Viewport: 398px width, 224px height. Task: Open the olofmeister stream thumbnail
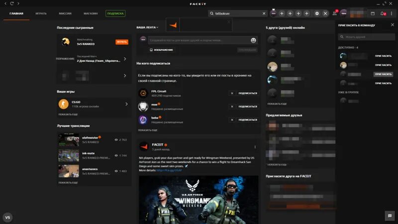[69, 140]
